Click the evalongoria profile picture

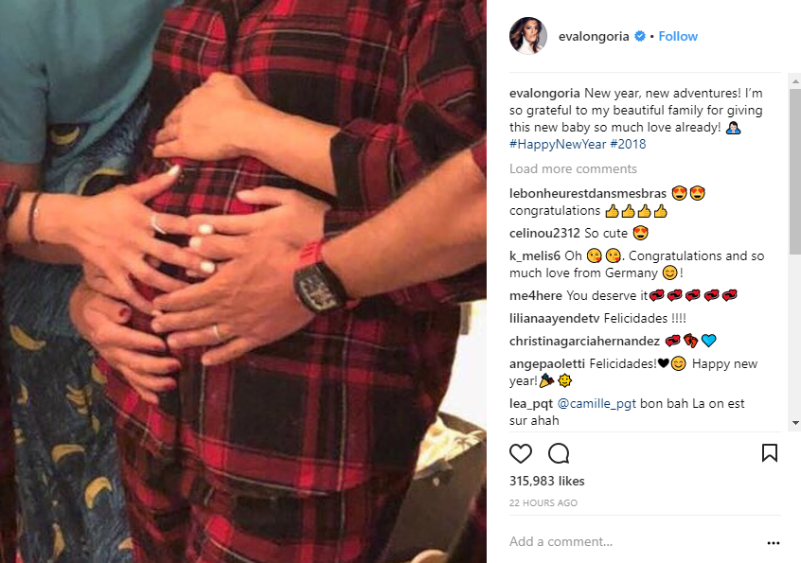(528, 36)
